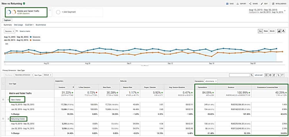
Task: Select the Data table view icon
Action: (266, 75)
